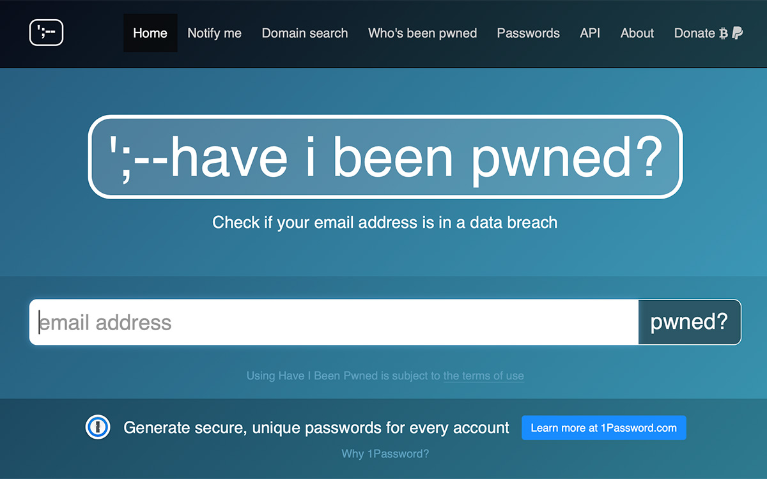This screenshot has height=479, width=767.
Task: Click the 'Check if your email address' subtitle
Action: [x=385, y=222]
